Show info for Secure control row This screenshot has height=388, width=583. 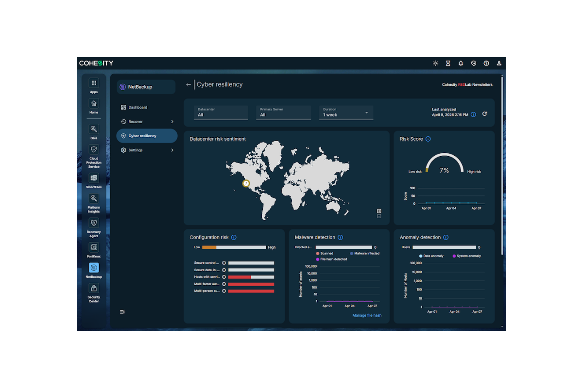[224, 263]
